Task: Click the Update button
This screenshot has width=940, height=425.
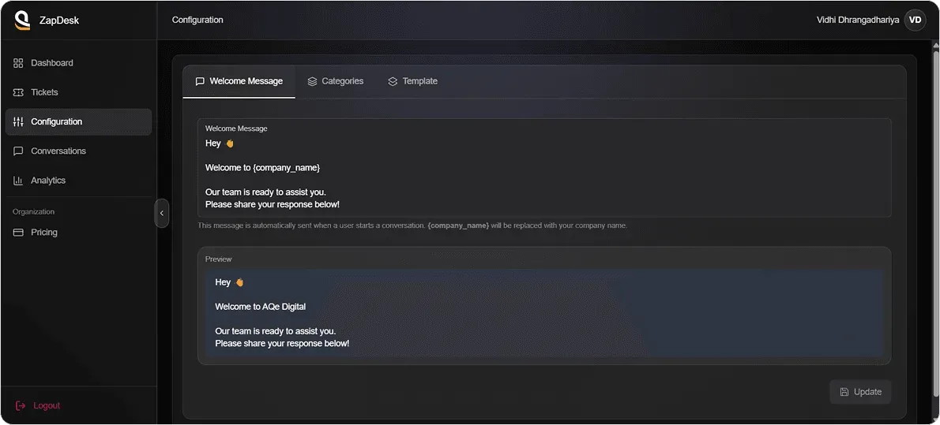Action: coord(860,392)
